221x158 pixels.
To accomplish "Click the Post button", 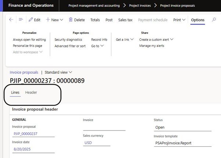I will tap(109, 20).
